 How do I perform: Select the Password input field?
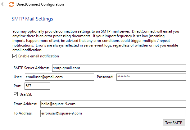tap(151, 77)
